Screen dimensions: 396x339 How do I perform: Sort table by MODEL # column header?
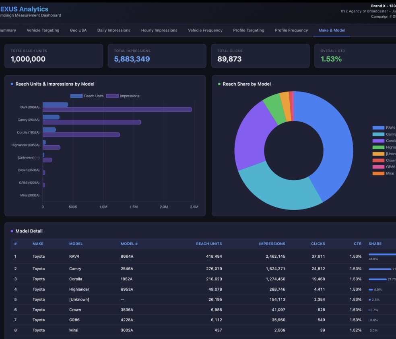click(129, 244)
